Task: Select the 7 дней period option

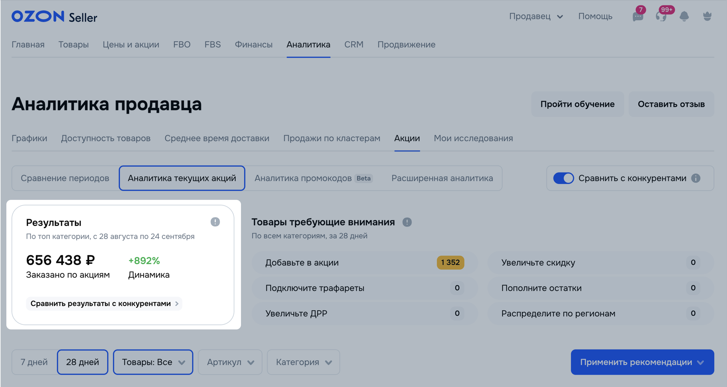Action: [34, 362]
